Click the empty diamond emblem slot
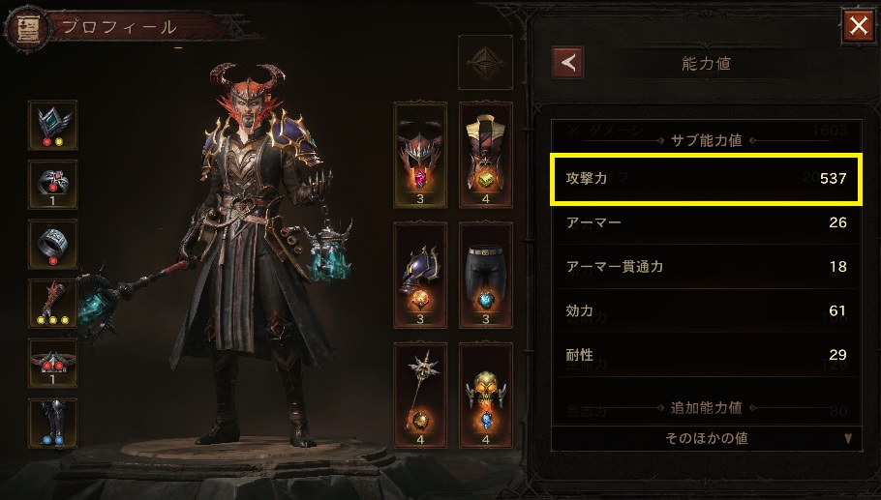Image resolution: width=881 pixels, height=500 pixels. point(485,62)
